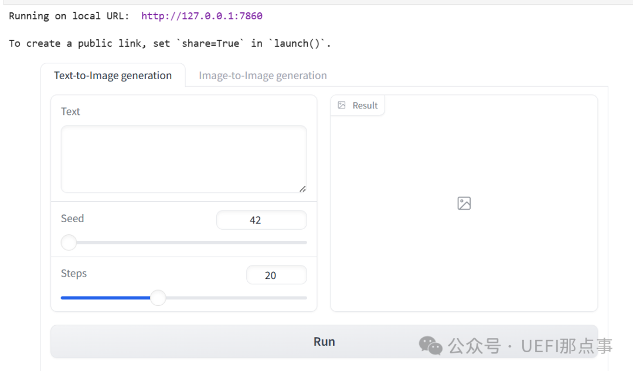
Task: Open the local URL http://127.0.0.1:7860
Action: (x=202, y=16)
